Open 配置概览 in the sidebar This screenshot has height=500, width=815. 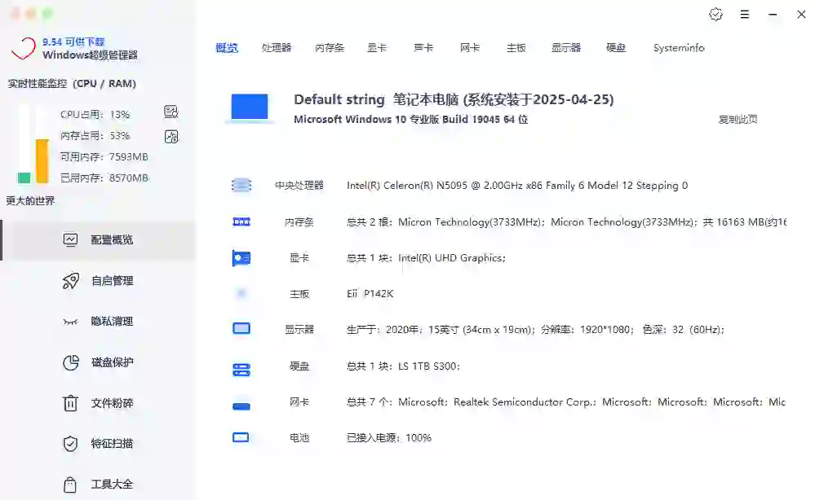100,239
